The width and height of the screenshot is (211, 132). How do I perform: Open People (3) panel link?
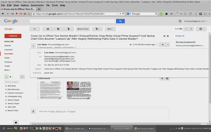tap(180, 36)
